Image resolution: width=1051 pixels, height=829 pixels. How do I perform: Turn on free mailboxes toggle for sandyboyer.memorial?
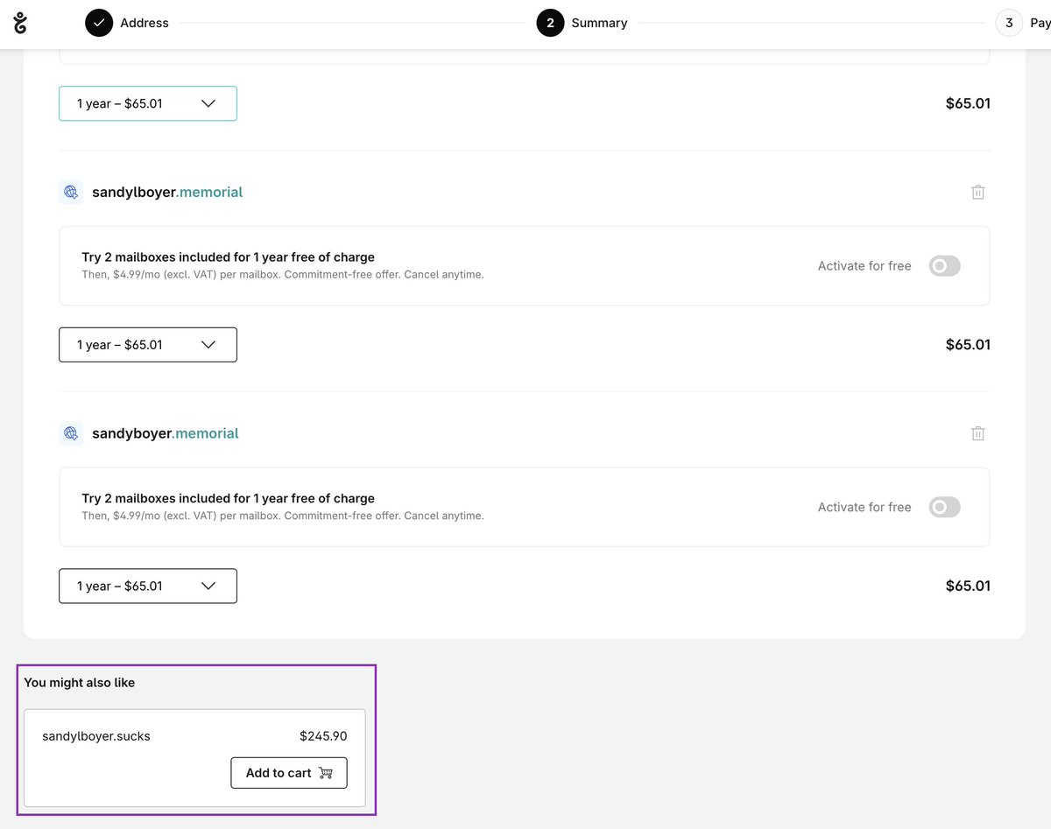945,507
